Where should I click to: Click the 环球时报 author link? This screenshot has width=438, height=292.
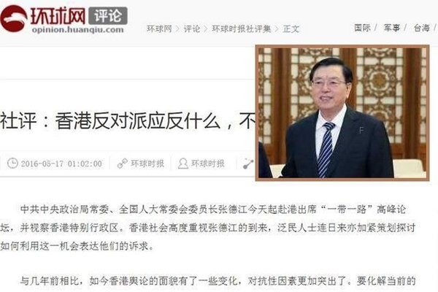(x=208, y=164)
